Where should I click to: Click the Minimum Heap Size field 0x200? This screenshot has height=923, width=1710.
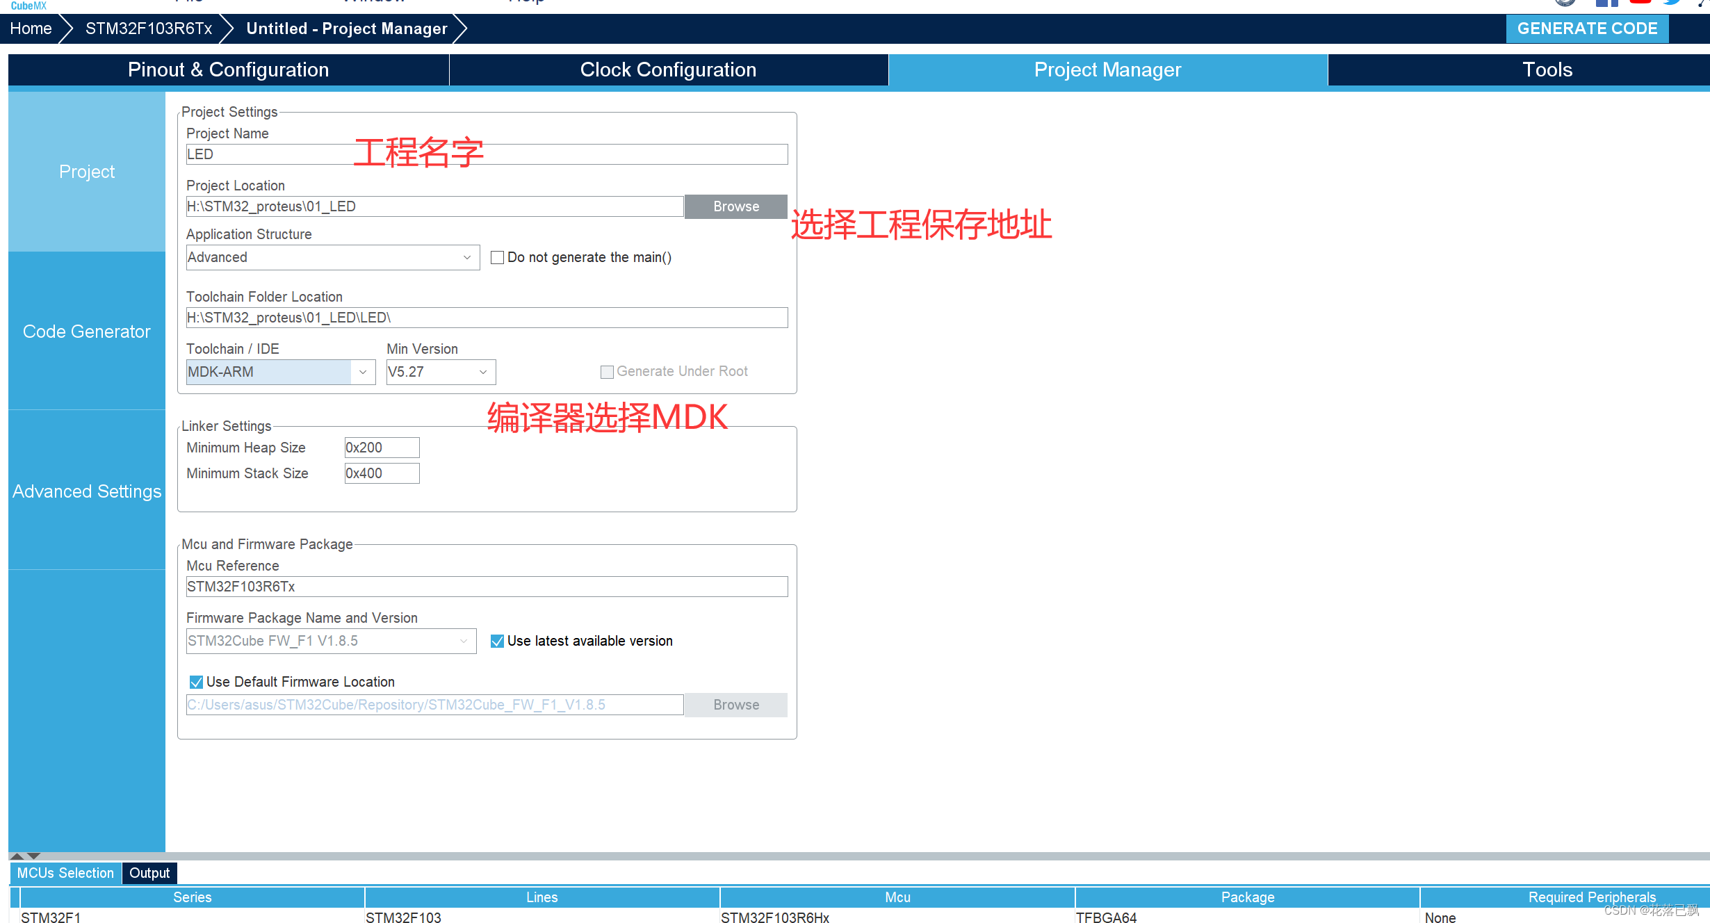pos(382,448)
